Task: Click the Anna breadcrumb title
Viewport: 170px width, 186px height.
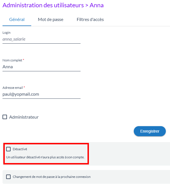Action: pos(96,5)
